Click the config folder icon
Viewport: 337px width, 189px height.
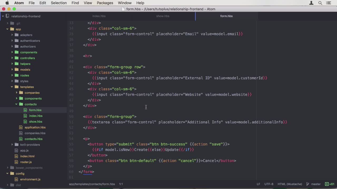(x=12, y=174)
